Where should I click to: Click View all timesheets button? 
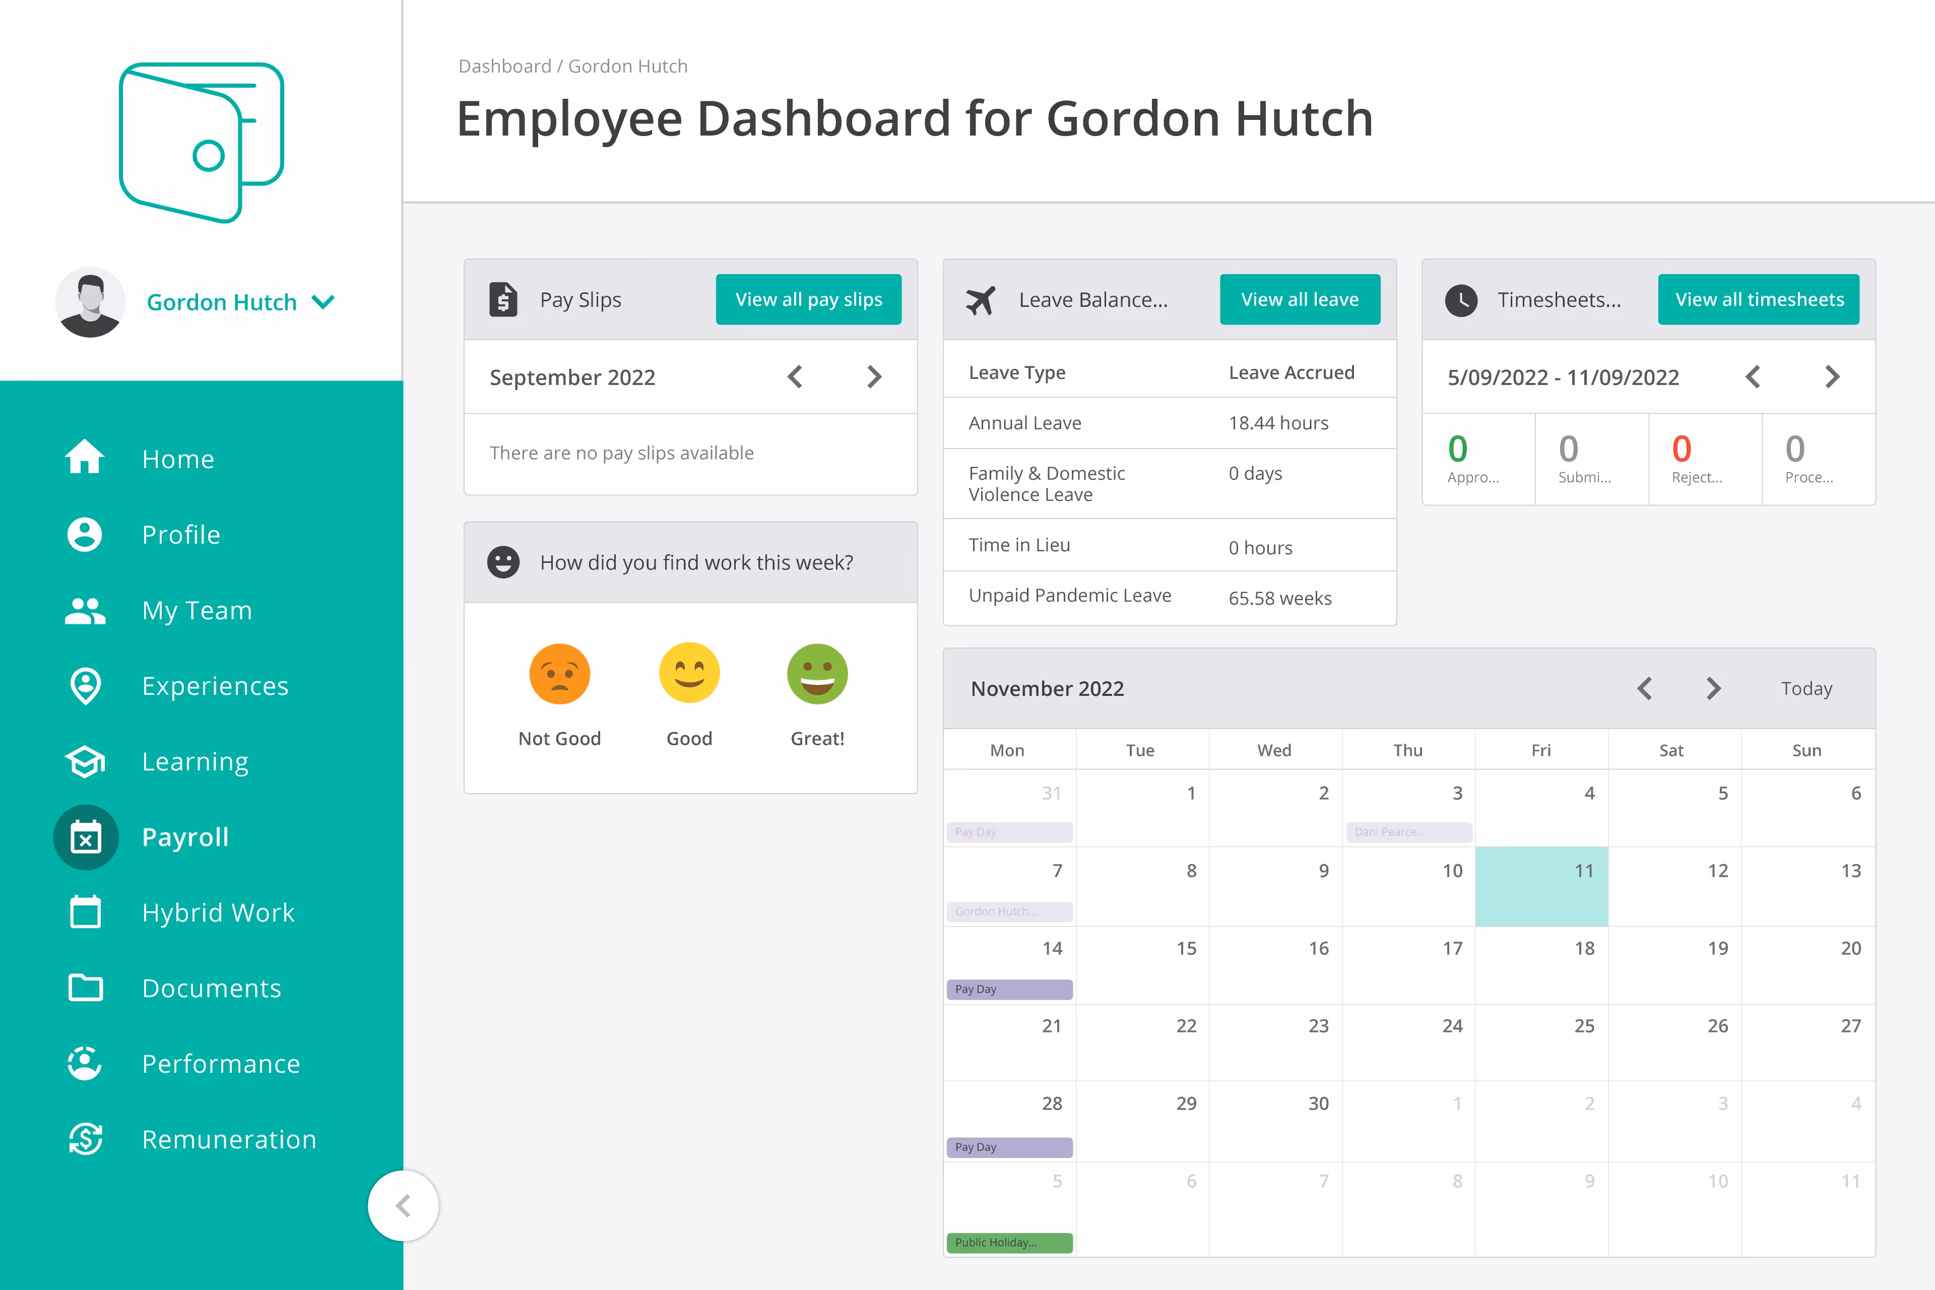[1758, 299]
